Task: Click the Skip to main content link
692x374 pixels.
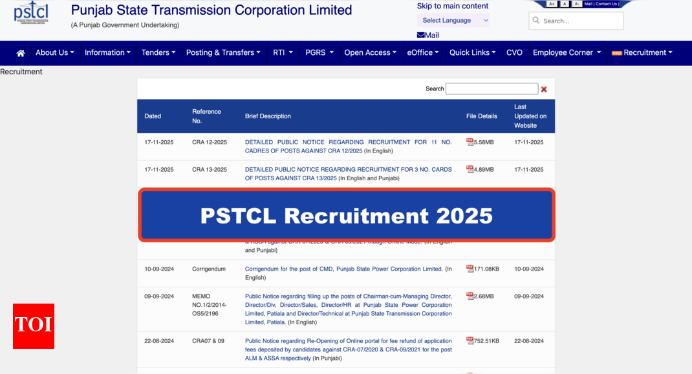Action: 452,6
